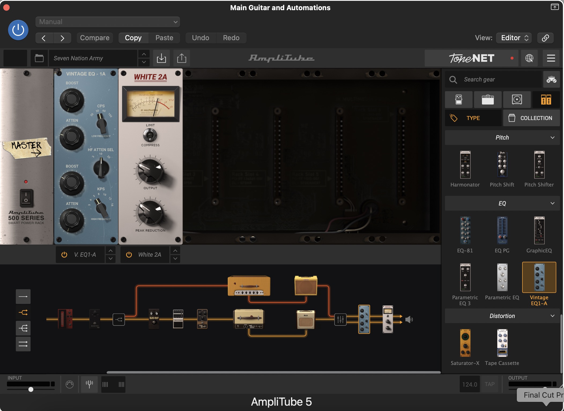Flip the 500 Series rack power switch
Screen dimensions: 564x411
pyautogui.click(x=26, y=198)
